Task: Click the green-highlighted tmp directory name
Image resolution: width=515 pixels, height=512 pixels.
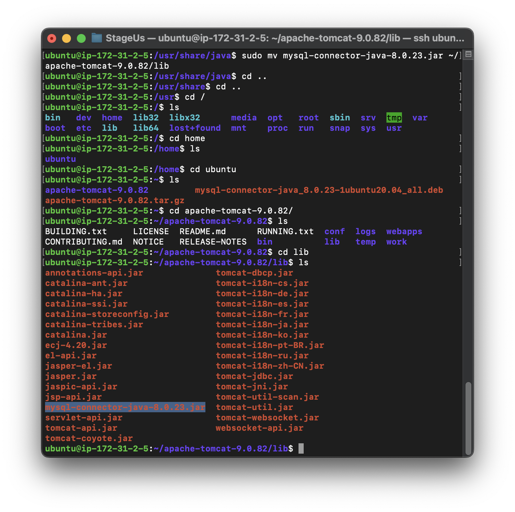Action: [394, 118]
